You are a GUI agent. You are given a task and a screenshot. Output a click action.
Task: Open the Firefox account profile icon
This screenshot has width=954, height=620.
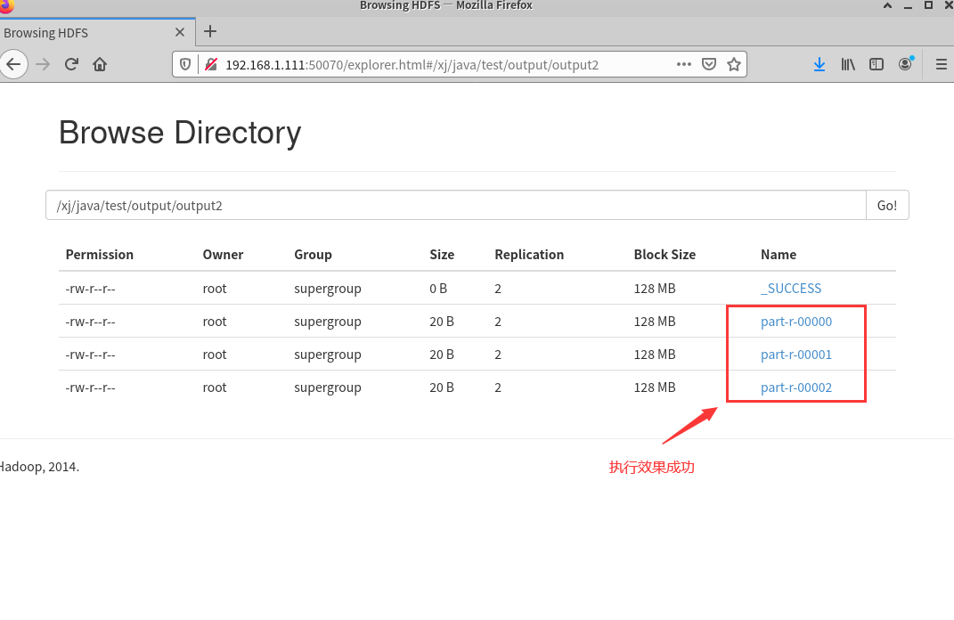pyautogui.click(x=905, y=64)
